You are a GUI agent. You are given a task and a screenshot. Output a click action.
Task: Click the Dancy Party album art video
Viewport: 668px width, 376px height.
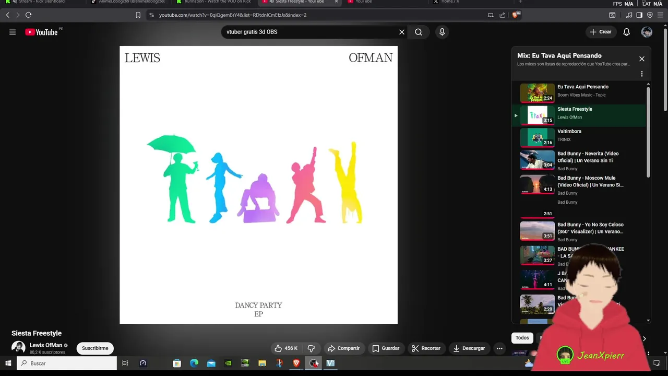[258, 185]
